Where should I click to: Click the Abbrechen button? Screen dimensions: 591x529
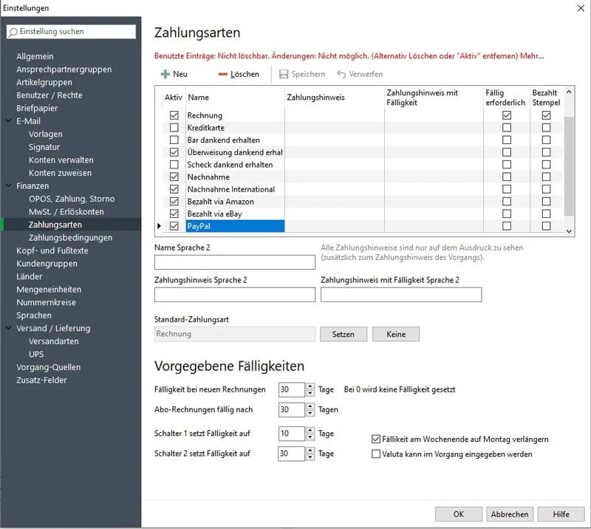(509, 514)
